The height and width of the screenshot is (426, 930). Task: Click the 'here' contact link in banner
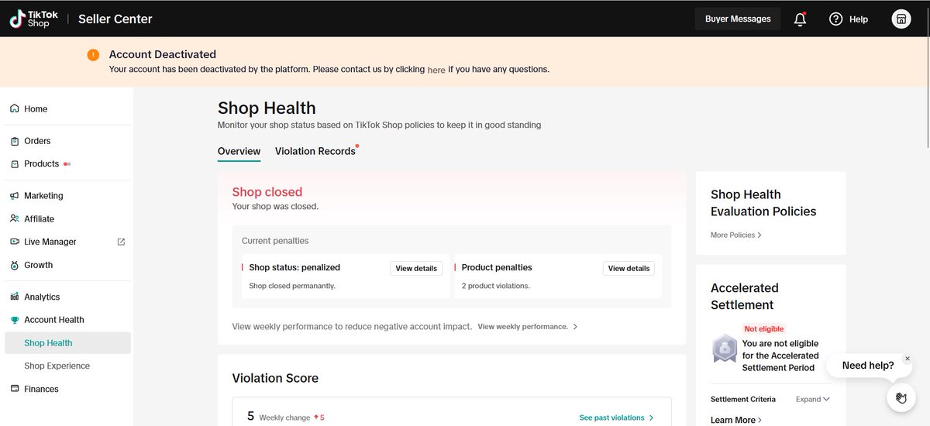[436, 70]
